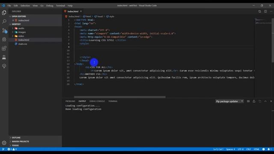Toggle the output scroll lock
274x154 pixels.
tap(254, 101)
